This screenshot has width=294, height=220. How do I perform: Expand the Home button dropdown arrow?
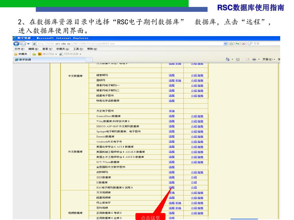click(232, 60)
